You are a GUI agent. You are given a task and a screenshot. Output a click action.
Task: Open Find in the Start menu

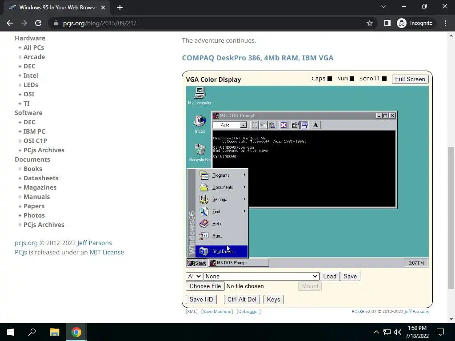coord(222,212)
